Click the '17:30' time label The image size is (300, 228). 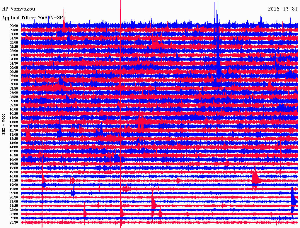coord(13,172)
